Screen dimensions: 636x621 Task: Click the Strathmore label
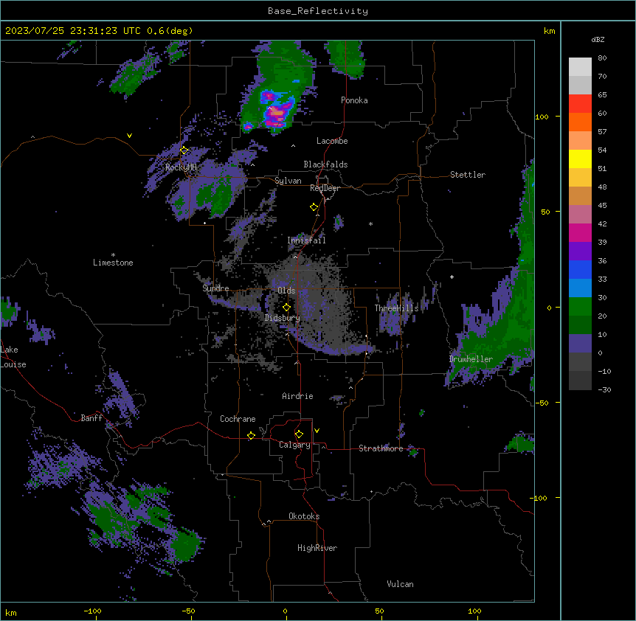(381, 448)
